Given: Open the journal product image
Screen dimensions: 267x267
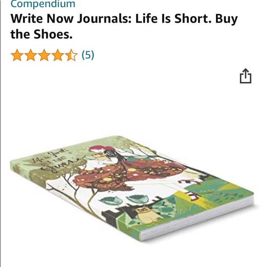Looking at the screenshot, I should coord(132,188).
